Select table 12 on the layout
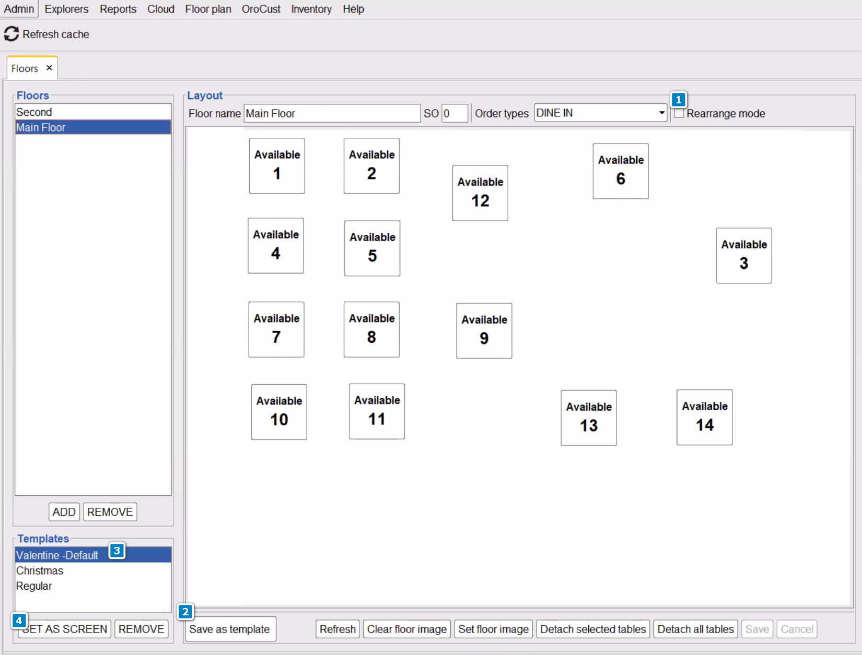Viewport: 862px width, 655px height. (480, 193)
